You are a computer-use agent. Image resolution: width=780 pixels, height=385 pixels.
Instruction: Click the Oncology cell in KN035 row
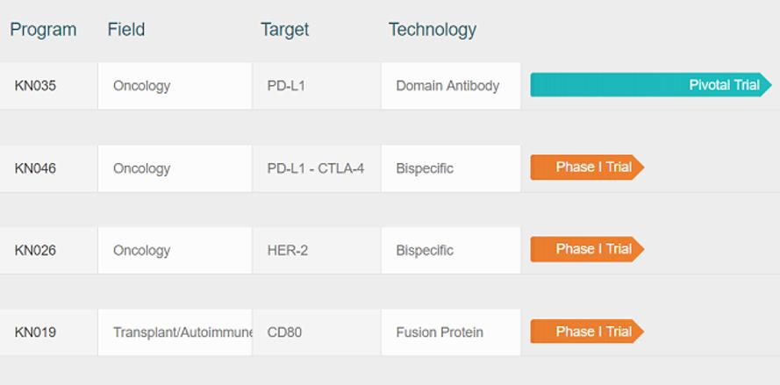[175, 86]
